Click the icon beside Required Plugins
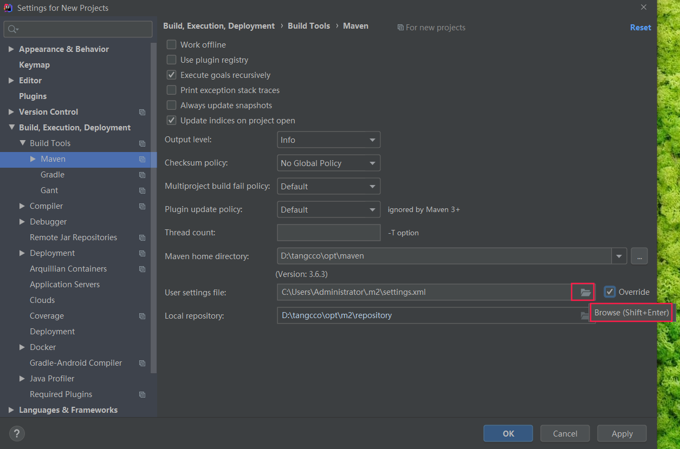 (142, 394)
